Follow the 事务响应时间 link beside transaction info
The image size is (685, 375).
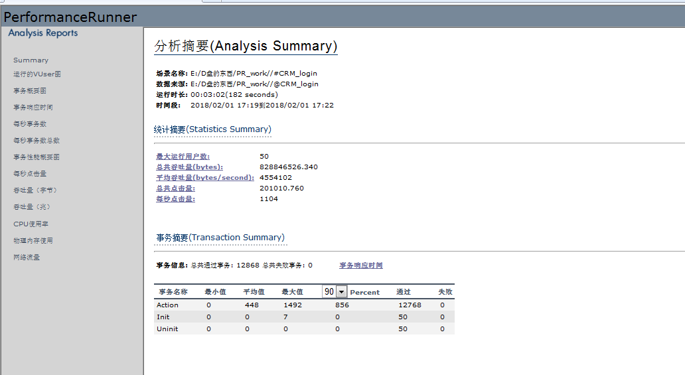360,265
